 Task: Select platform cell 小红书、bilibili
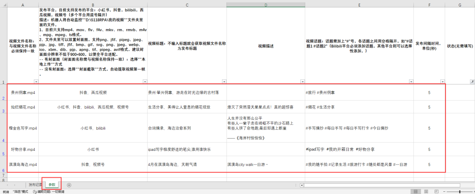click(93, 128)
